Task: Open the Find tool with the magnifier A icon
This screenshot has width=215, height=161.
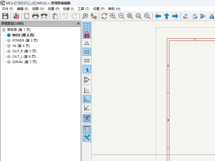Action: (x=85, y=16)
